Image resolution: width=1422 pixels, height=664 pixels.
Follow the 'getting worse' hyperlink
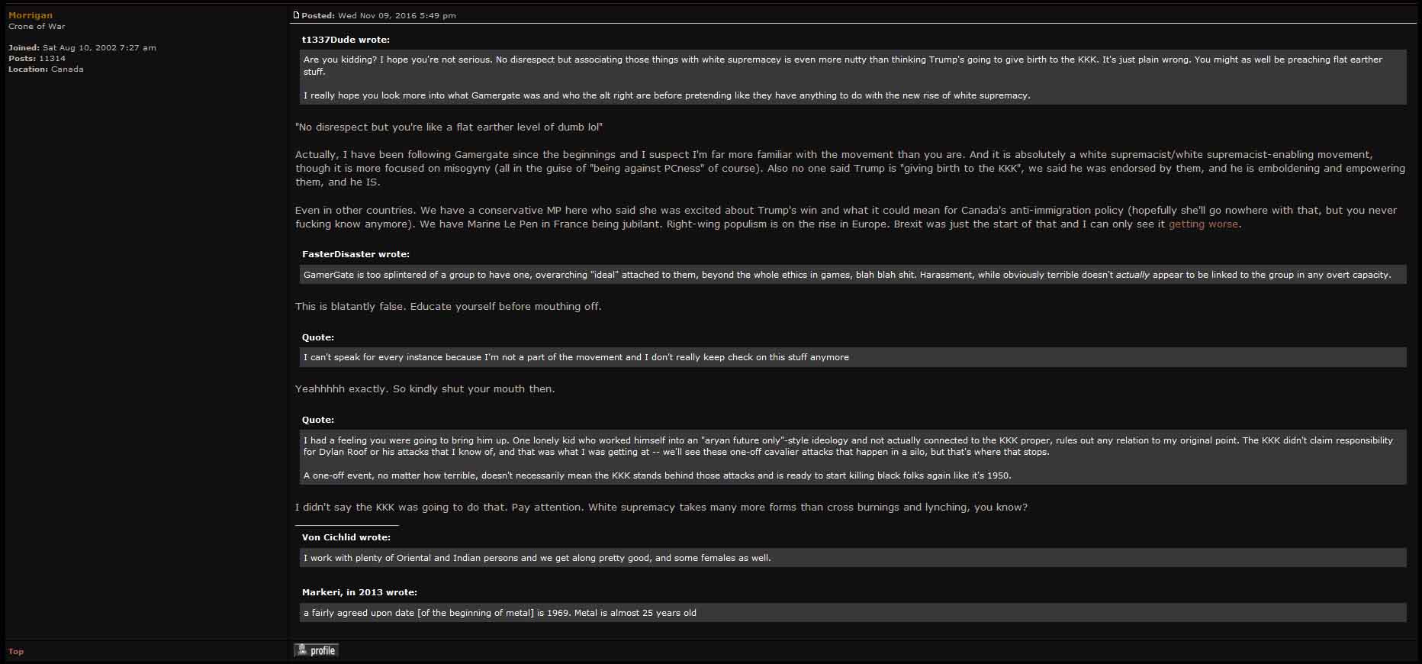pos(1203,224)
